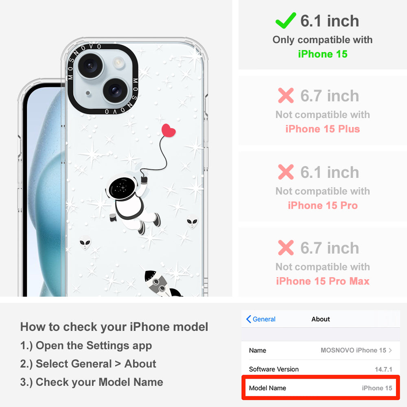This screenshot has height=407, width=407.
Task: Click the red X beside iPhone 15 Pro Max
Action: coord(286,247)
